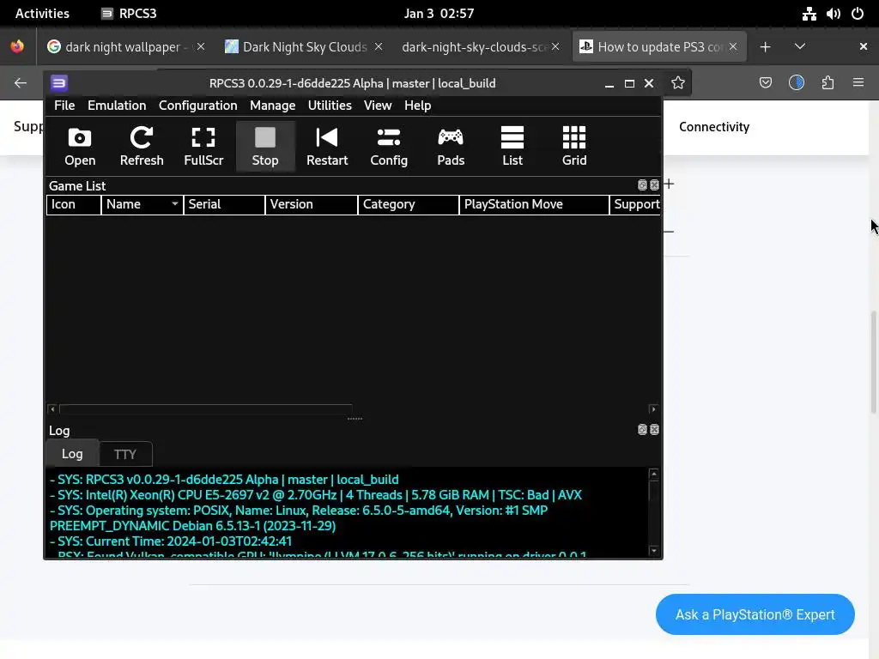
Task: Click the game list horizontal scrollbar
Action: pyautogui.click(x=206, y=409)
